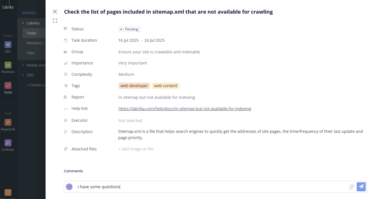Expand the SEO board group

click(x=23, y=75)
